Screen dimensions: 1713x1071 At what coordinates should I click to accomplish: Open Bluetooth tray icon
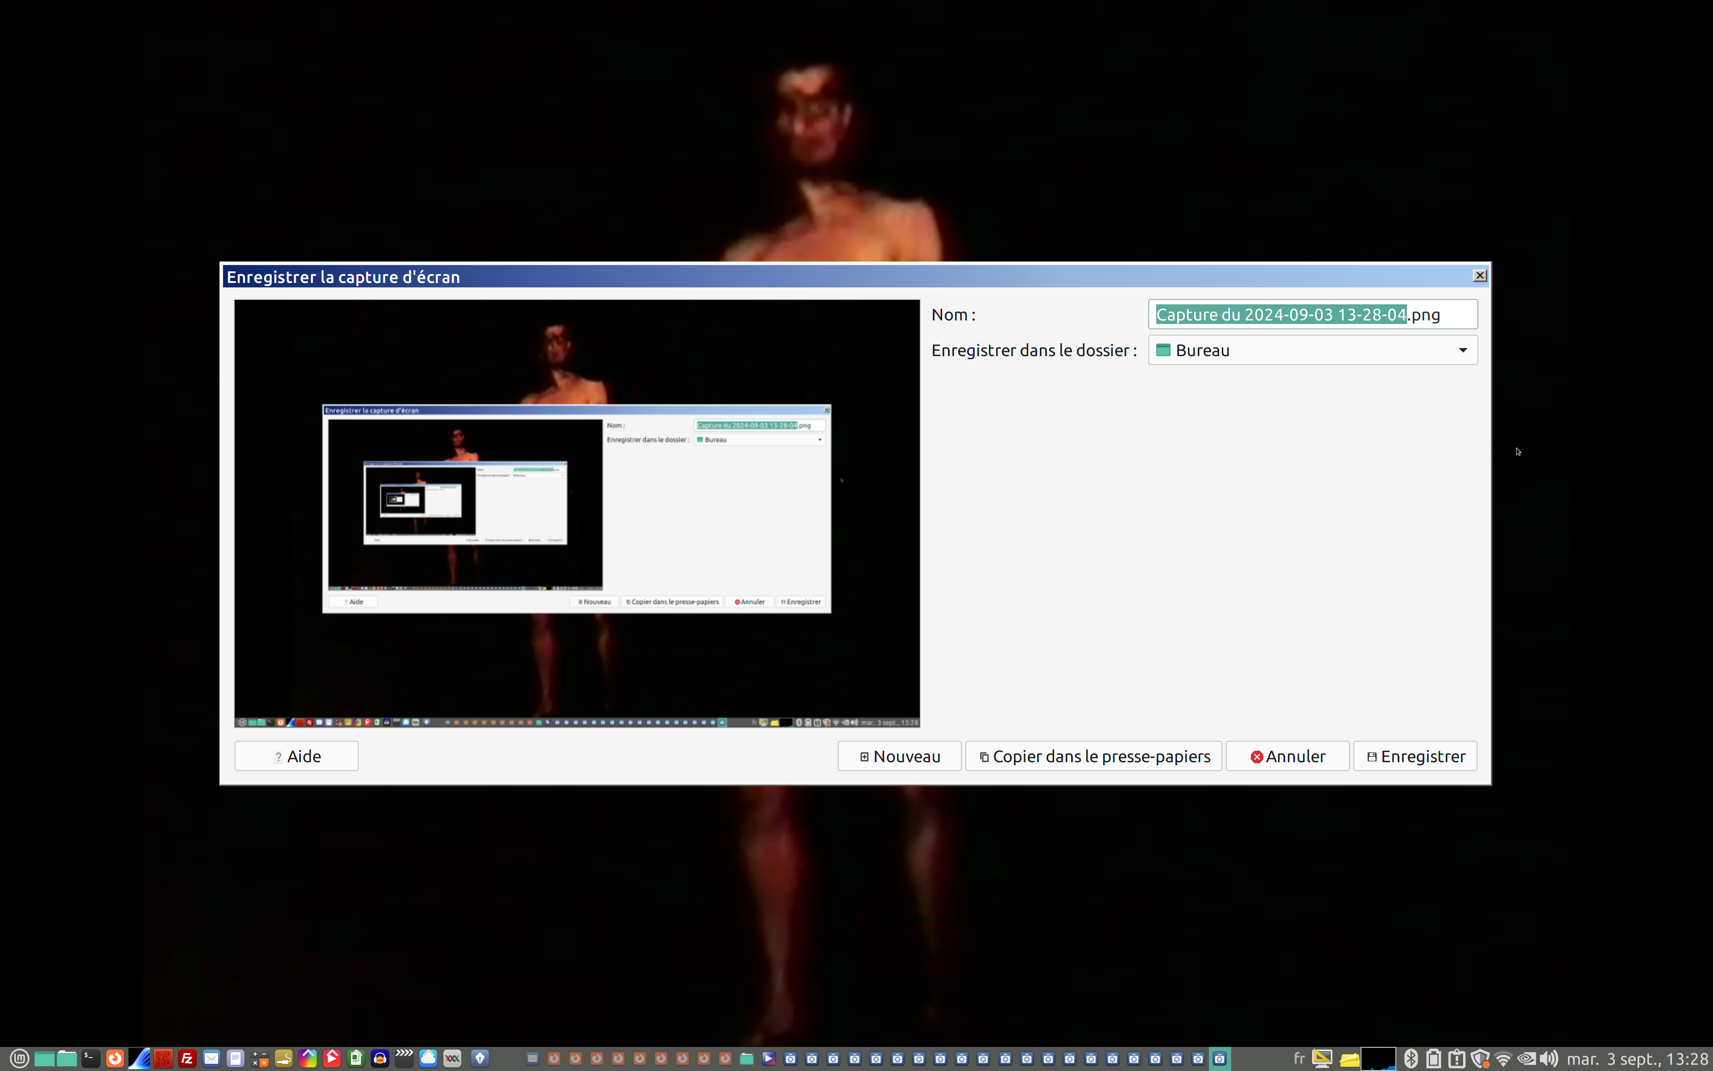tap(1411, 1058)
